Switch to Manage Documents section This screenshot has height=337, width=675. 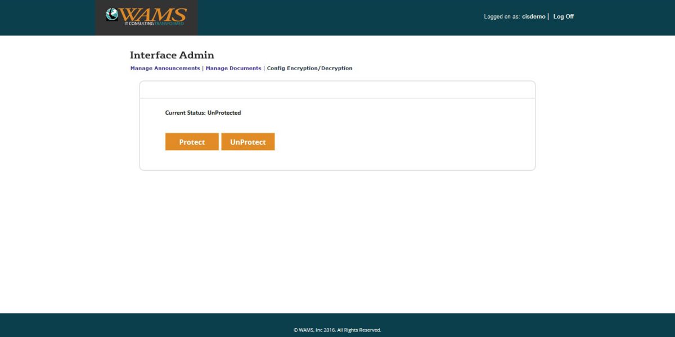(232, 68)
